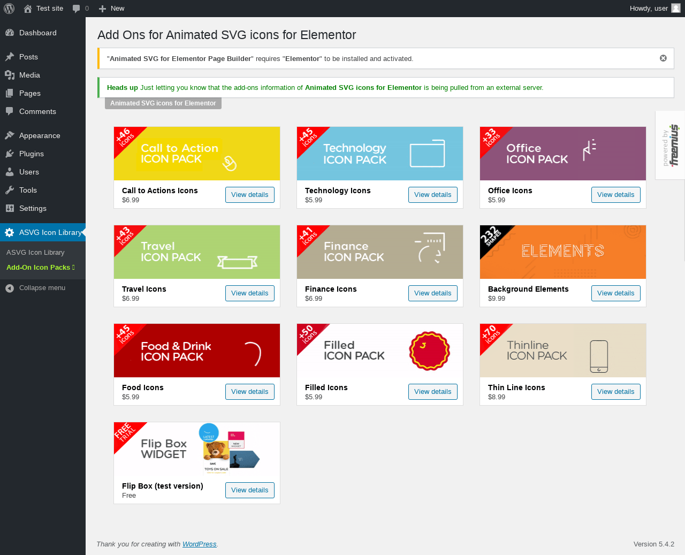
Task: Click the user avatar icon
Action: click(676, 8)
